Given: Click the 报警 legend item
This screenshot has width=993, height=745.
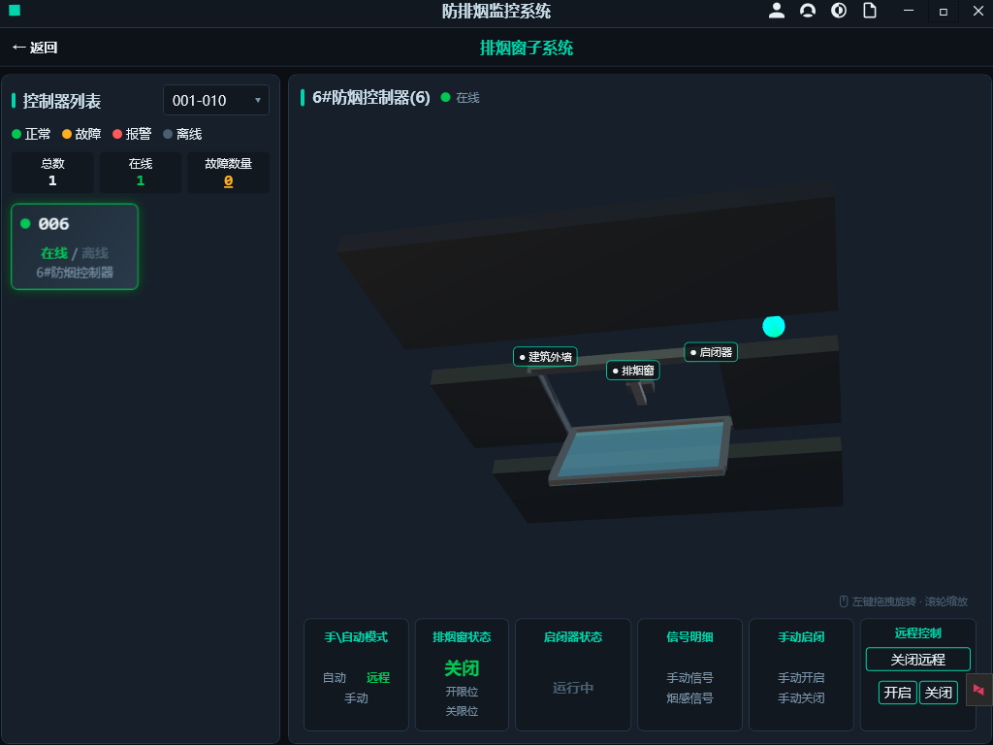Looking at the screenshot, I should (x=132, y=134).
